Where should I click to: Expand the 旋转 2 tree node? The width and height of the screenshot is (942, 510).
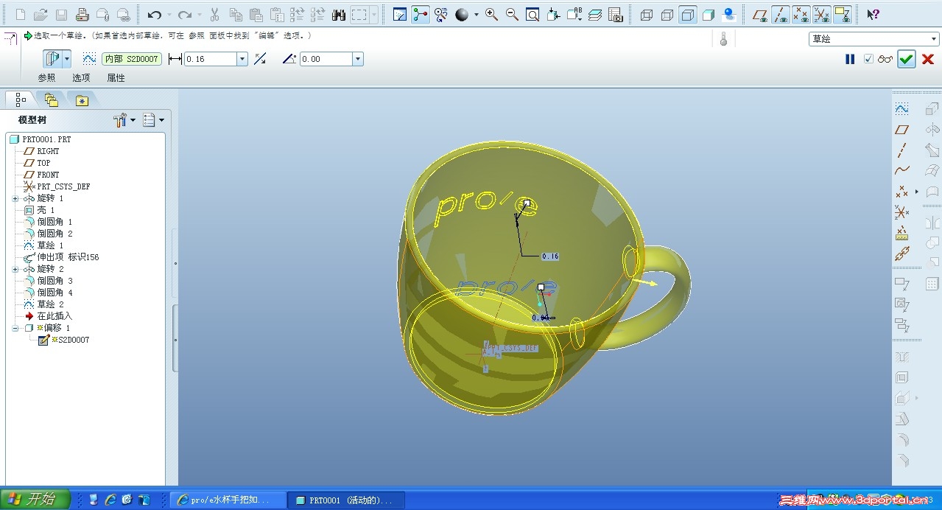pyautogui.click(x=15, y=269)
